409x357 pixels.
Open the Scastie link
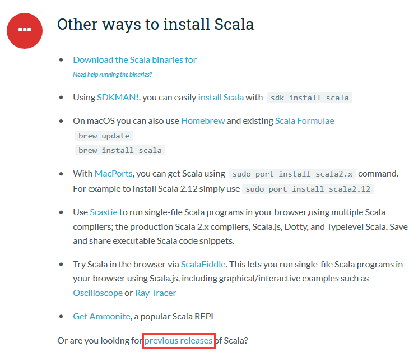(x=104, y=212)
